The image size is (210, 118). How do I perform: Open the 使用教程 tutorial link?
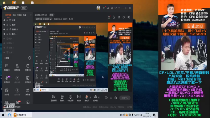coord(17,107)
